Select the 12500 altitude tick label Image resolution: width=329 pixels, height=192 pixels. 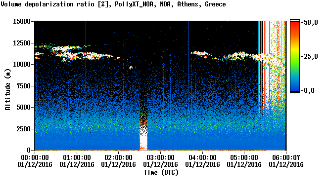point(22,43)
